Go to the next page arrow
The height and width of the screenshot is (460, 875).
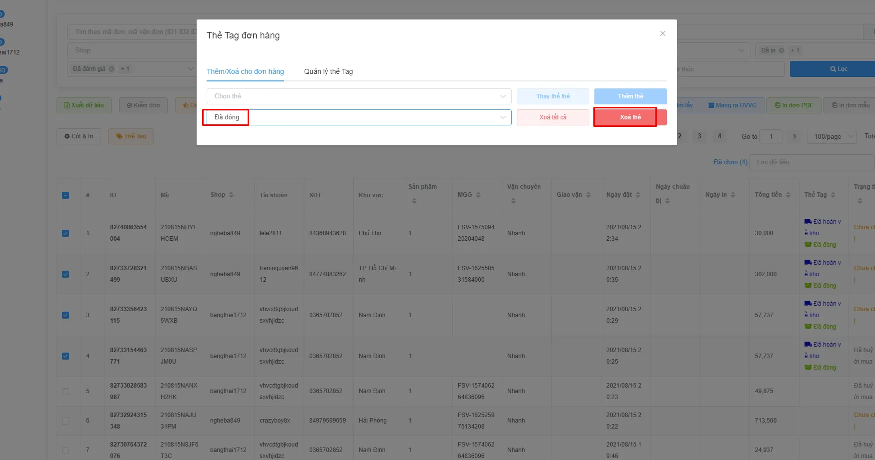coord(794,136)
